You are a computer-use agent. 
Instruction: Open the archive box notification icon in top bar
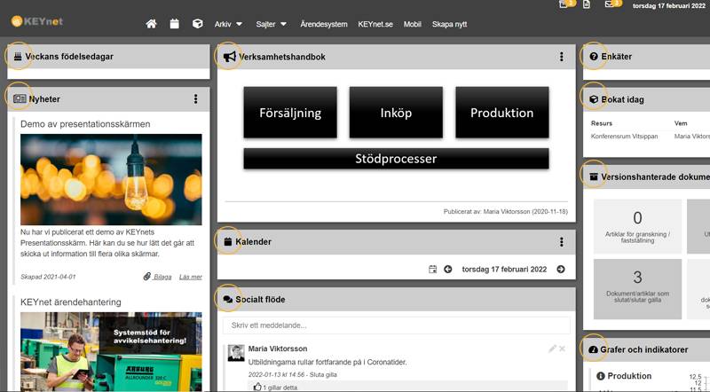[564, 4]
